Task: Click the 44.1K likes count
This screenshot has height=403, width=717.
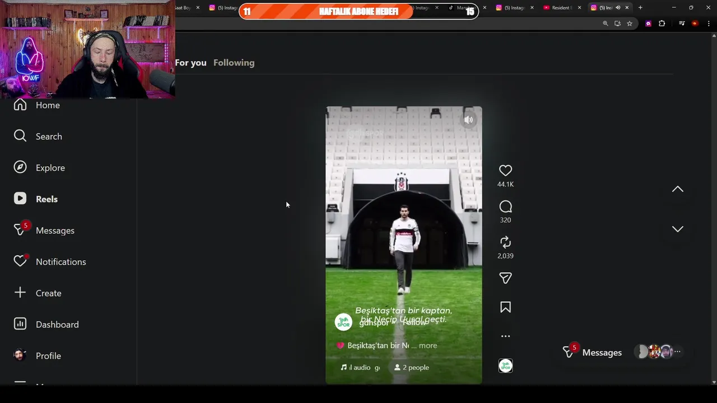Action: (x=505, y=184)
